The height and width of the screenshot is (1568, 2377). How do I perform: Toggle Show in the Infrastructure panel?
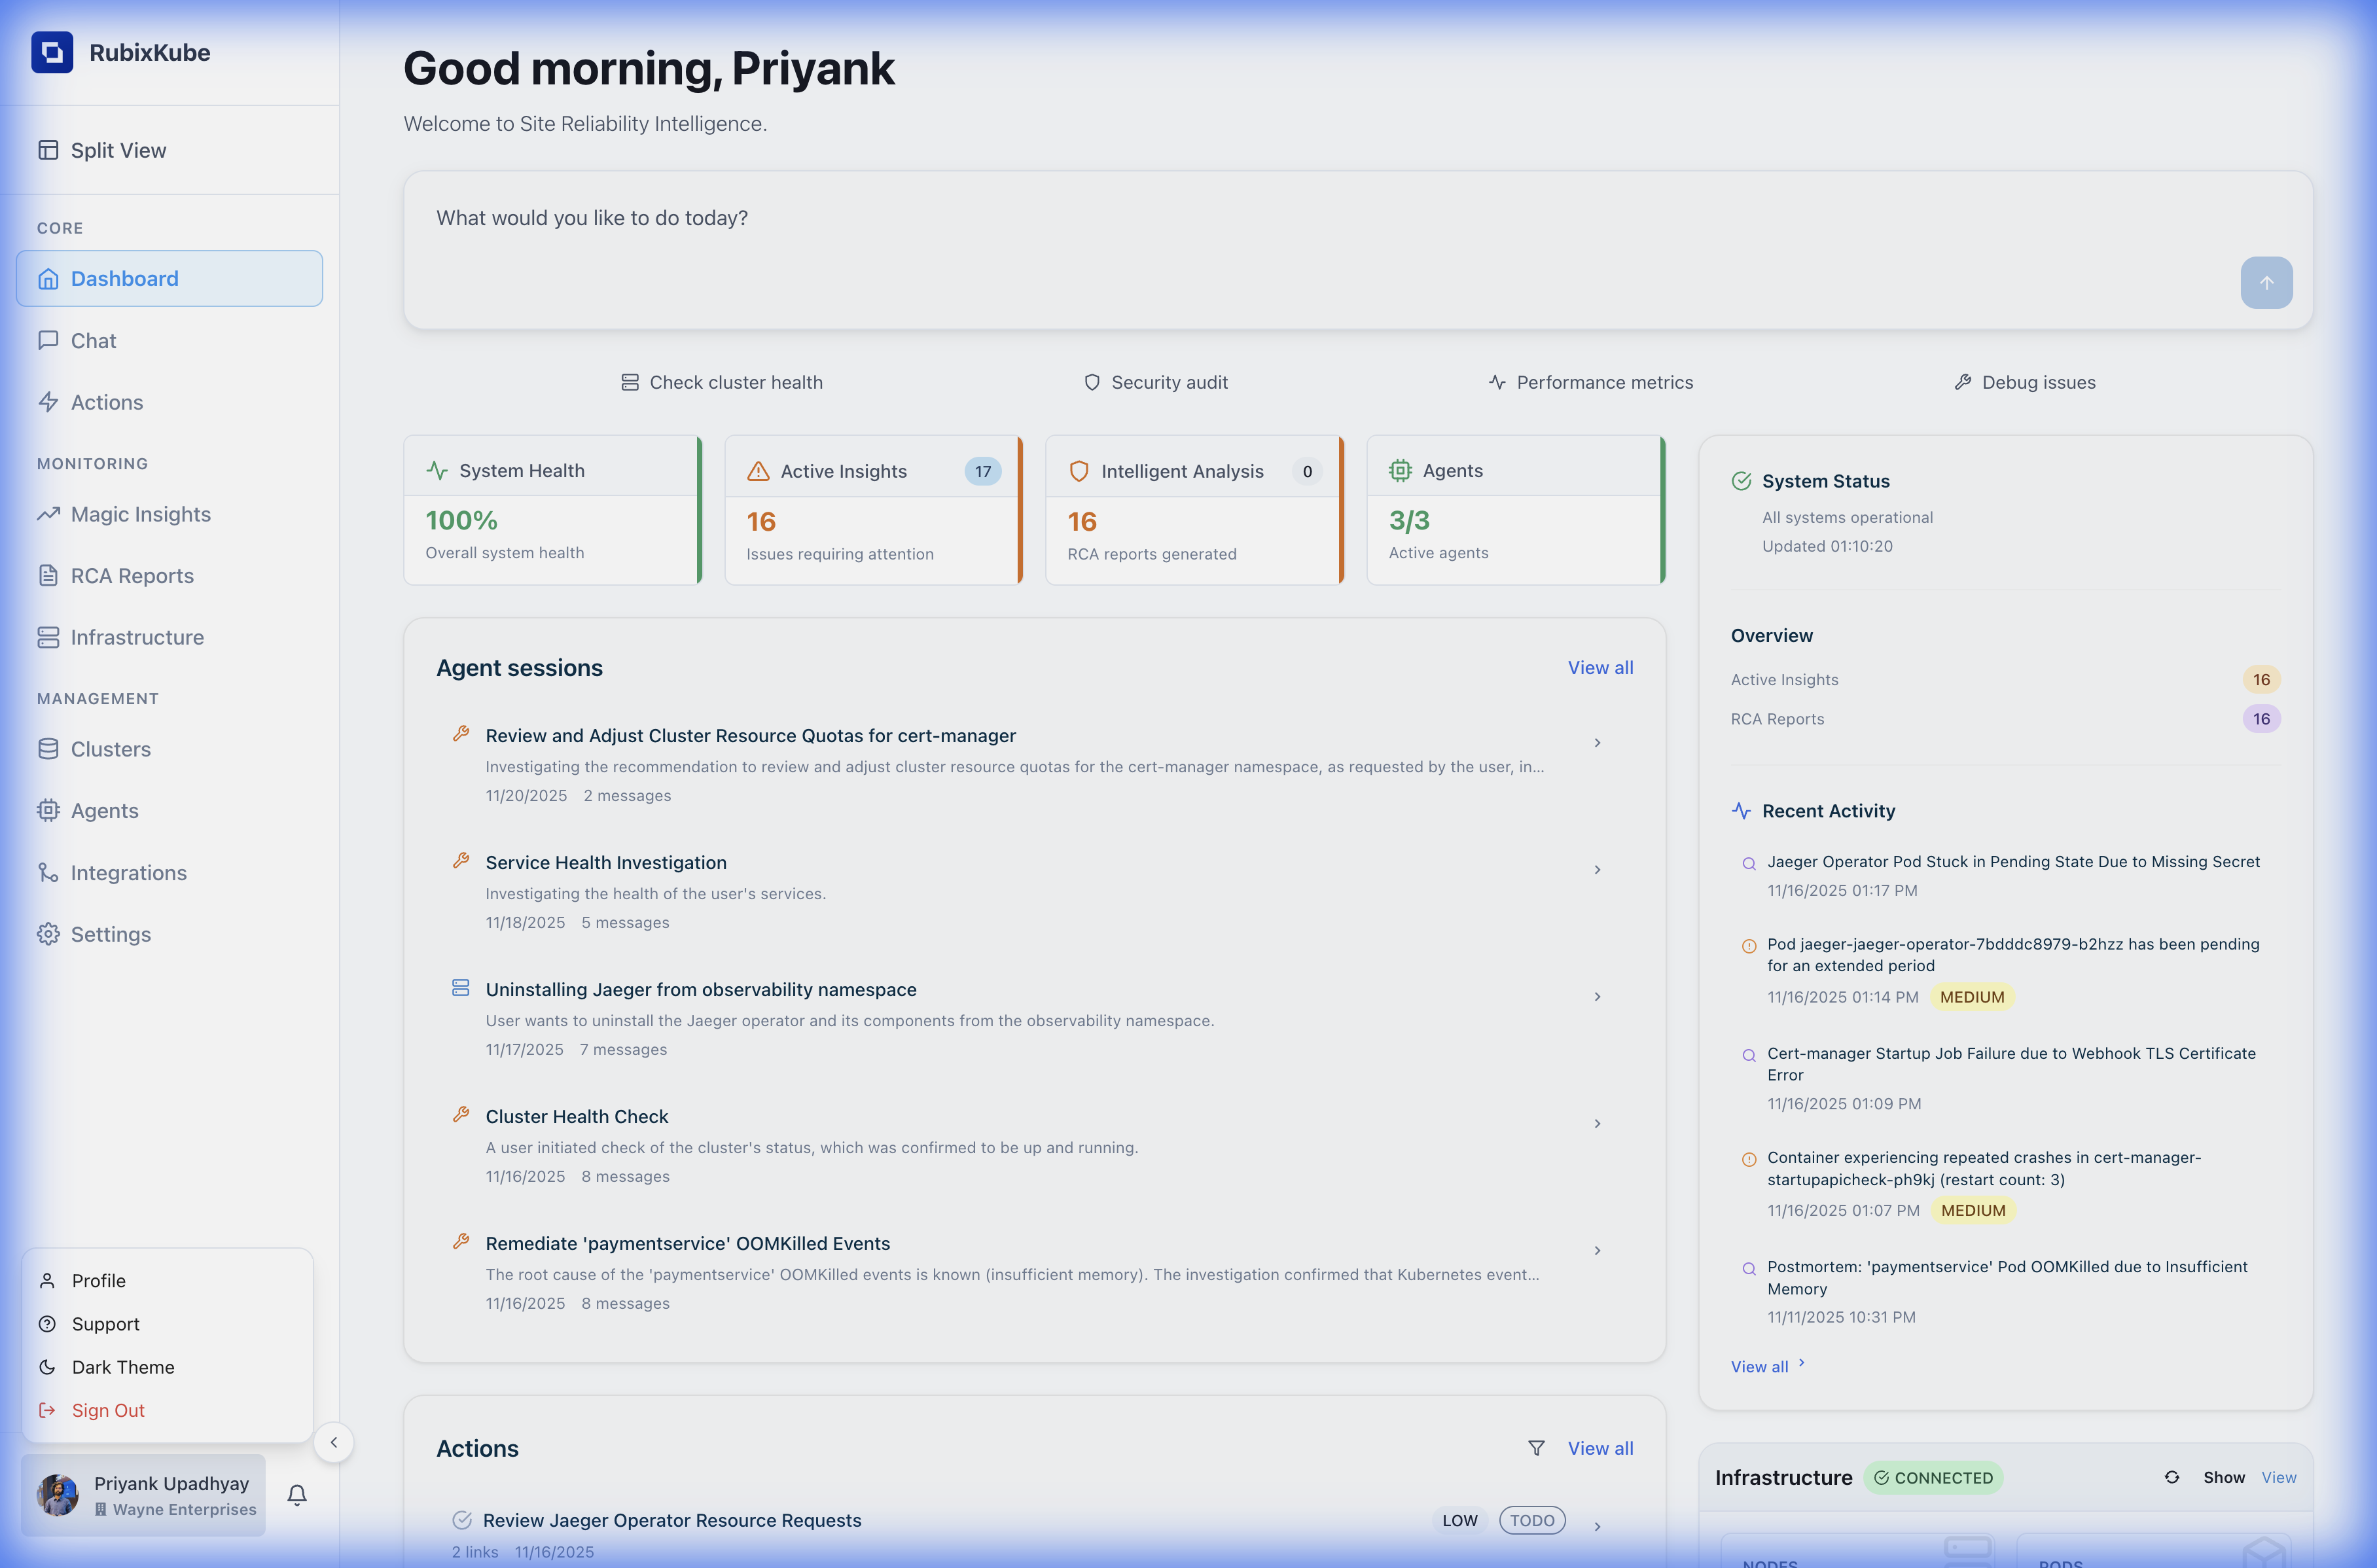click(x=2223, y=1477)
